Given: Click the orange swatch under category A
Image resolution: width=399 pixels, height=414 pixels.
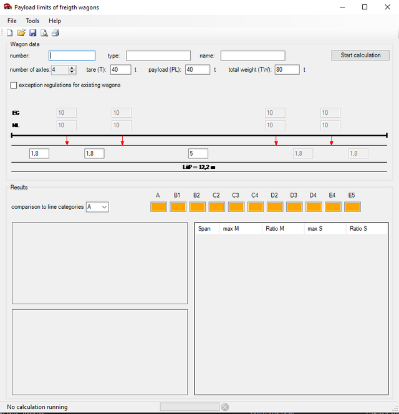Looking at the screenshot, I should click(x=158, y=206).
